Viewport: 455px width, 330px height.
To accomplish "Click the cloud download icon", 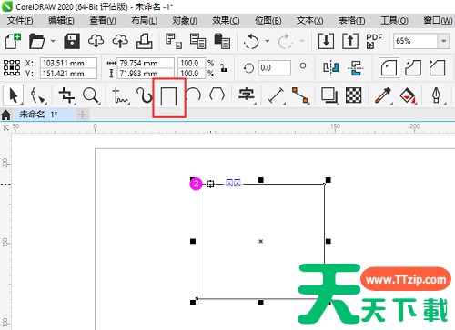I will [x=96, y=41].
